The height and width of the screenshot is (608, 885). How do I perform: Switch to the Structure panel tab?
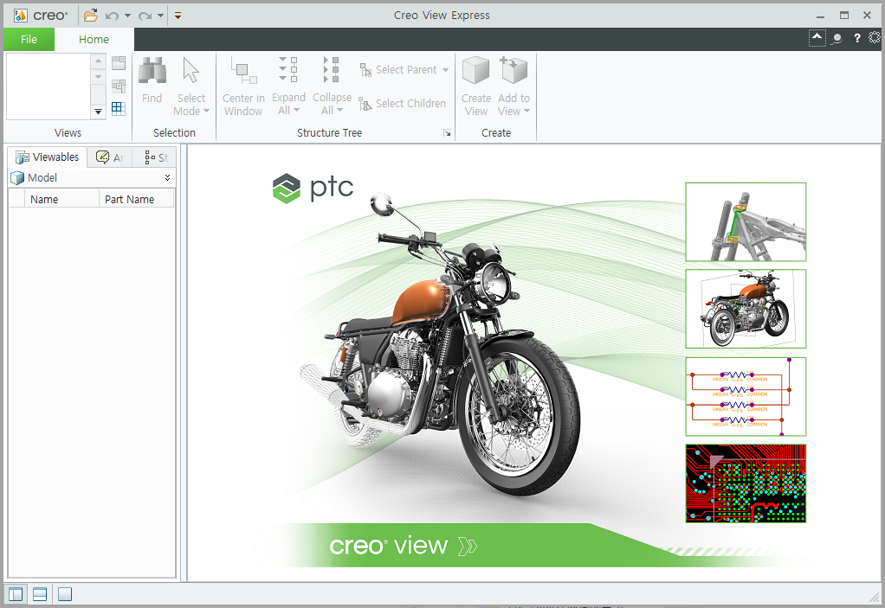[156, 157]
